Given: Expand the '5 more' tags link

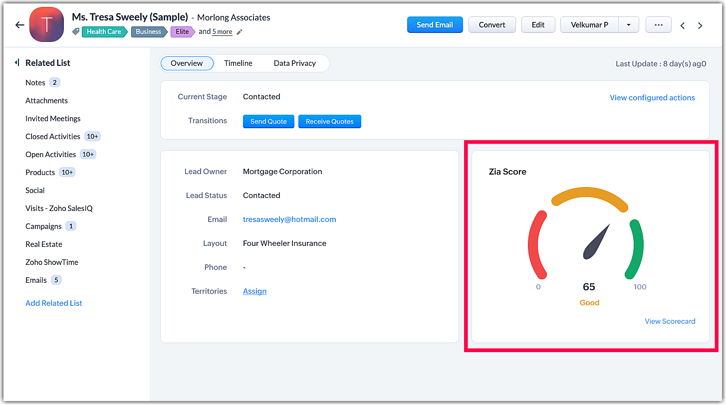Looking at the screenshot, I should (222, 32).
